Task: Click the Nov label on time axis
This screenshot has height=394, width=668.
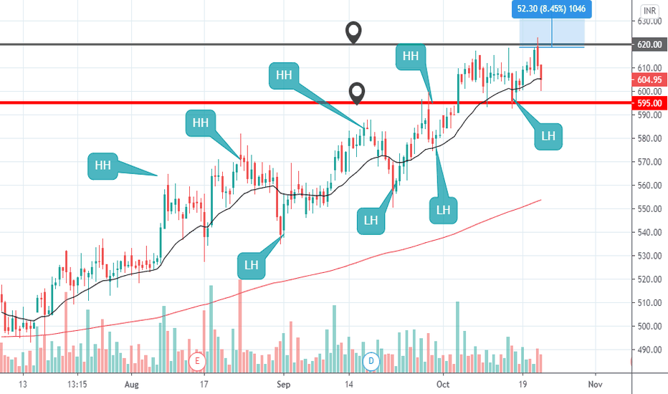Action: tap(595, 384)
